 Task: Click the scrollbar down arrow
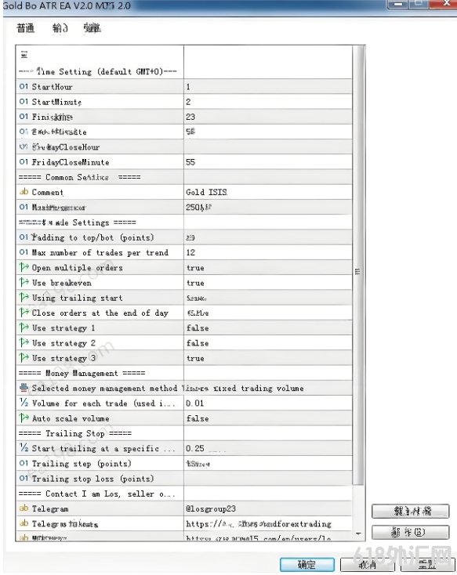point(358,534)
